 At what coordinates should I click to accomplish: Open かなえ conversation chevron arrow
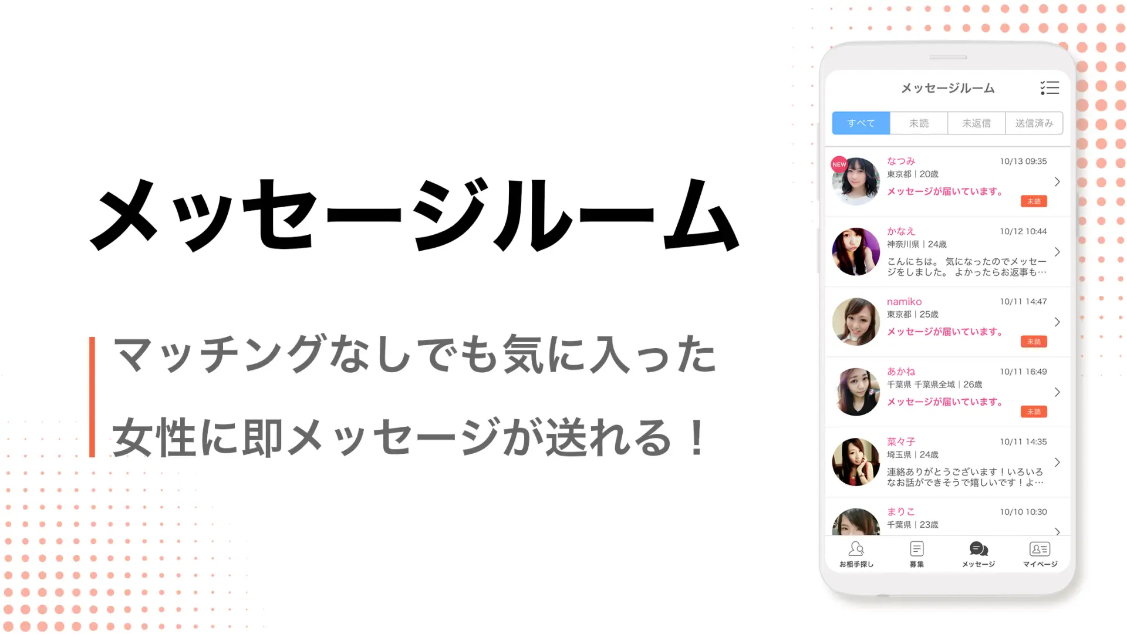point(1057,252)
